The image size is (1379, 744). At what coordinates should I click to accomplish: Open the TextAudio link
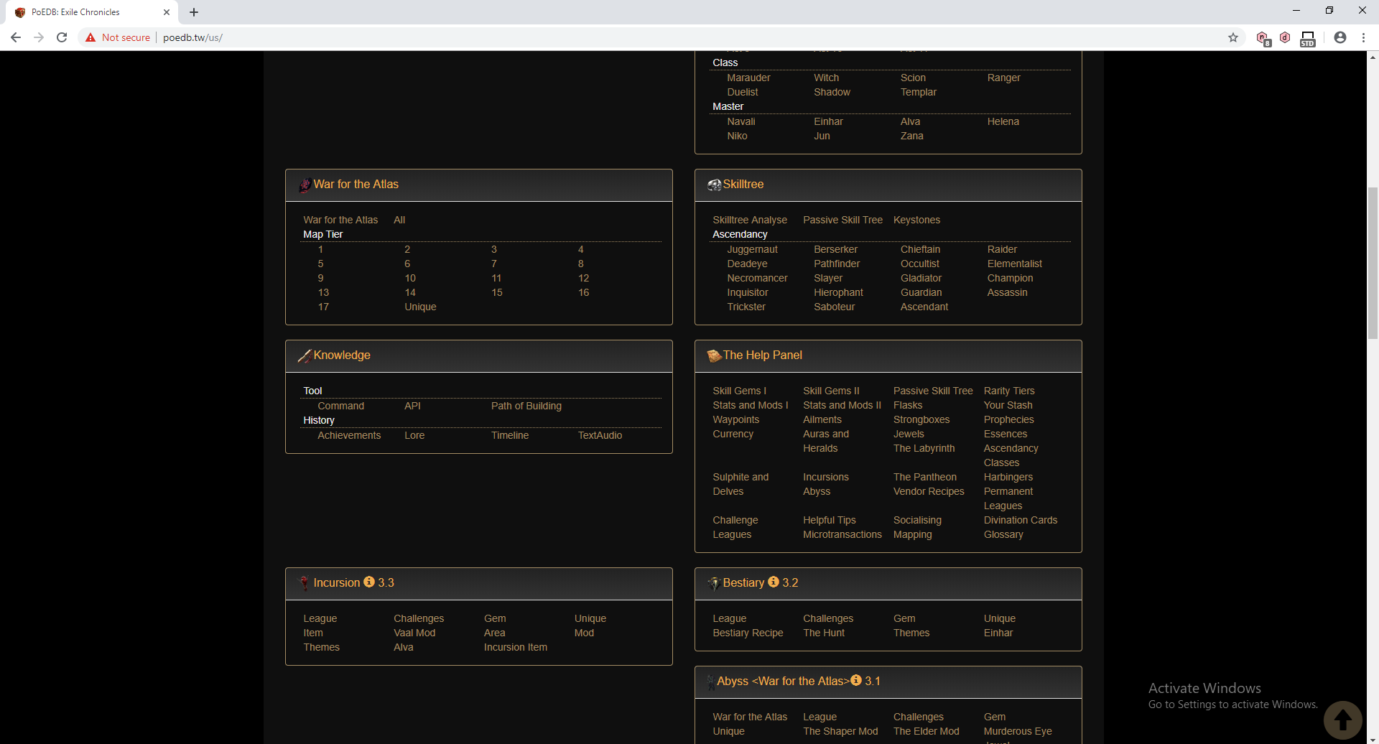[600, 435]
